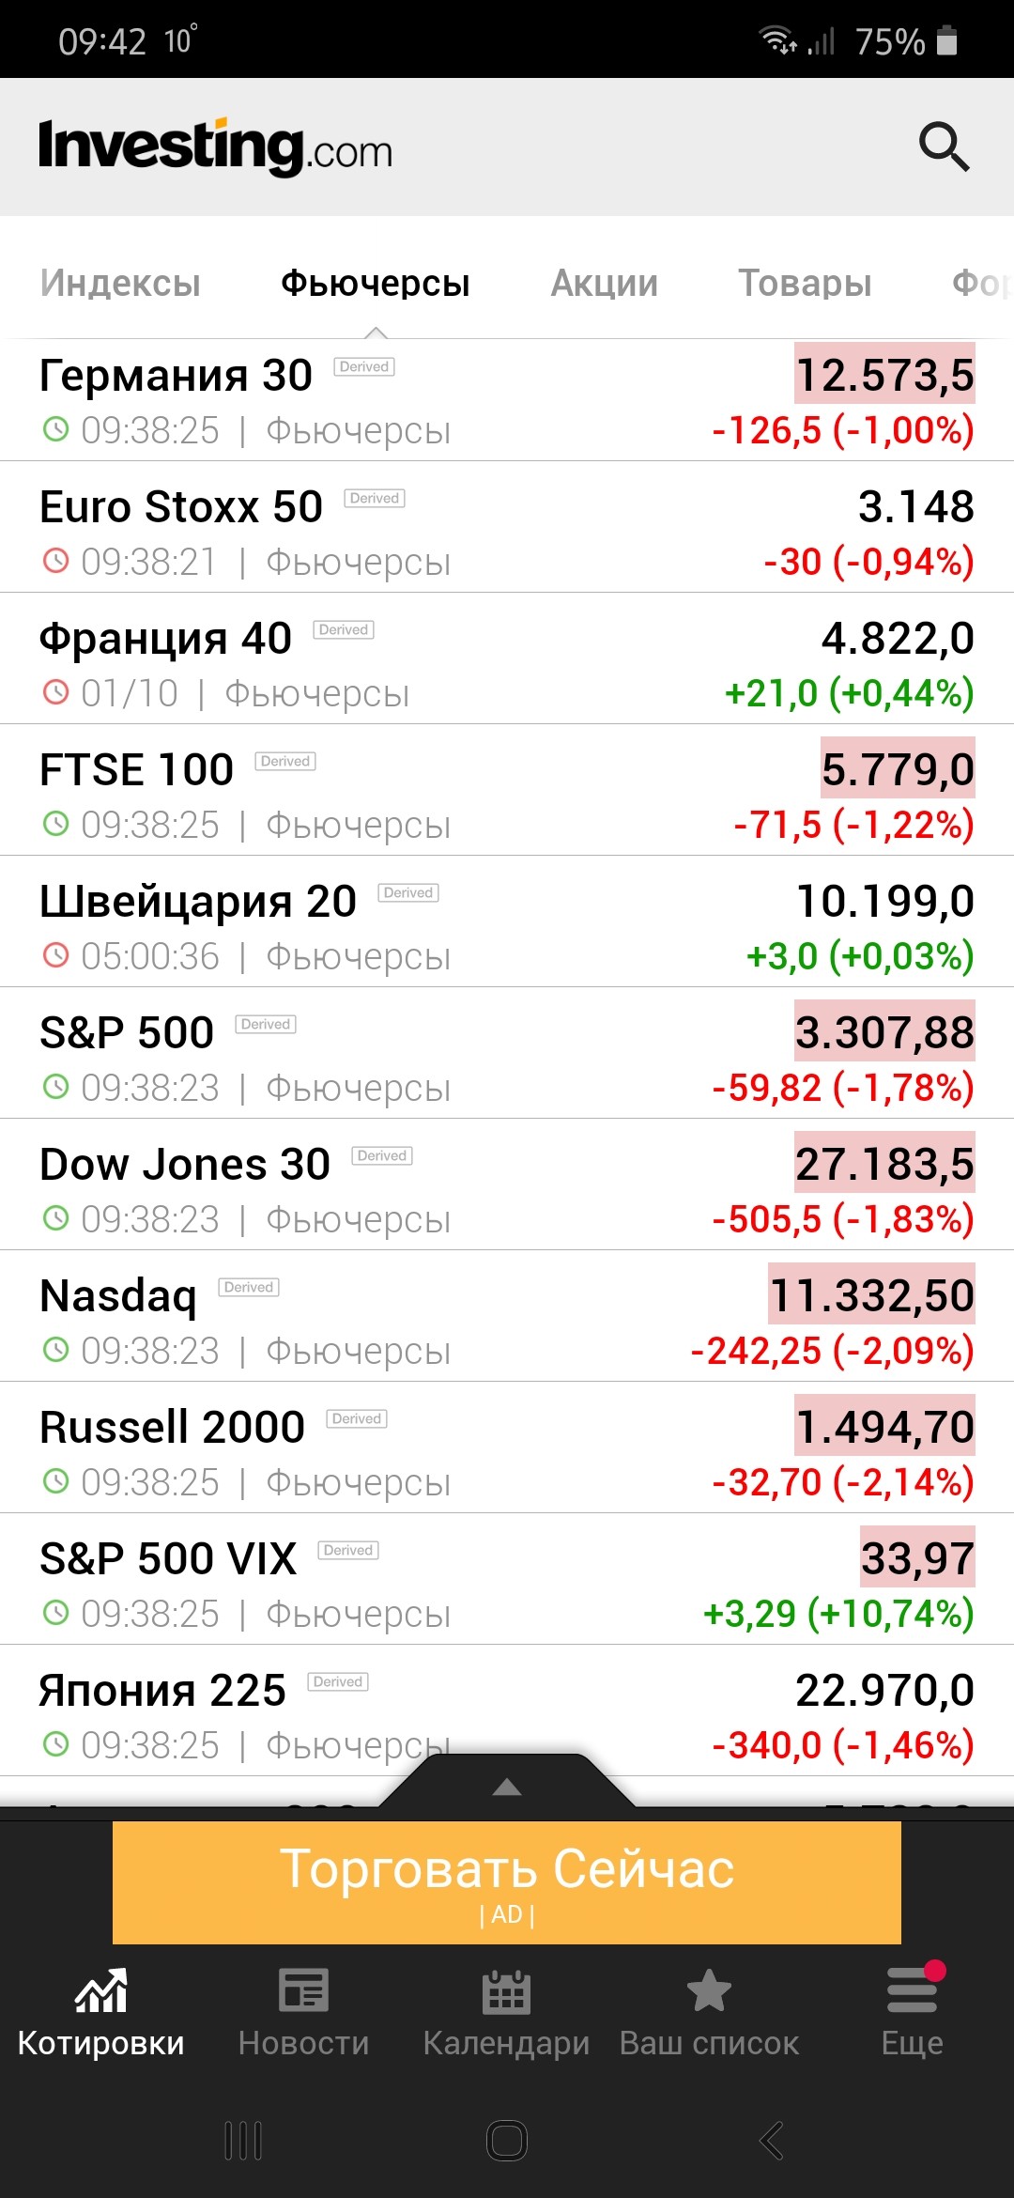Switch to the Индексы tab
The image size is (1014, 2198).
coord(120,283)
